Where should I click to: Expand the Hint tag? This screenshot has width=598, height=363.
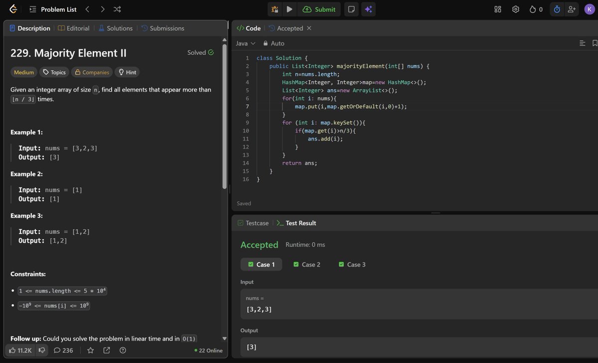coord(127,72)
